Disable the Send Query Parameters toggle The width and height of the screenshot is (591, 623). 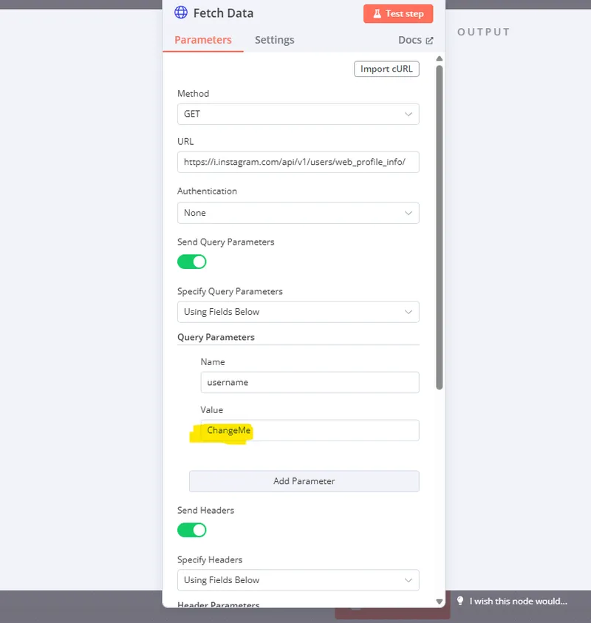click(x=192, y=262)
